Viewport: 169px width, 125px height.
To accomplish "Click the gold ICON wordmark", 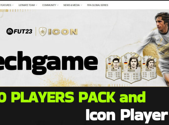I will point(63,32).
